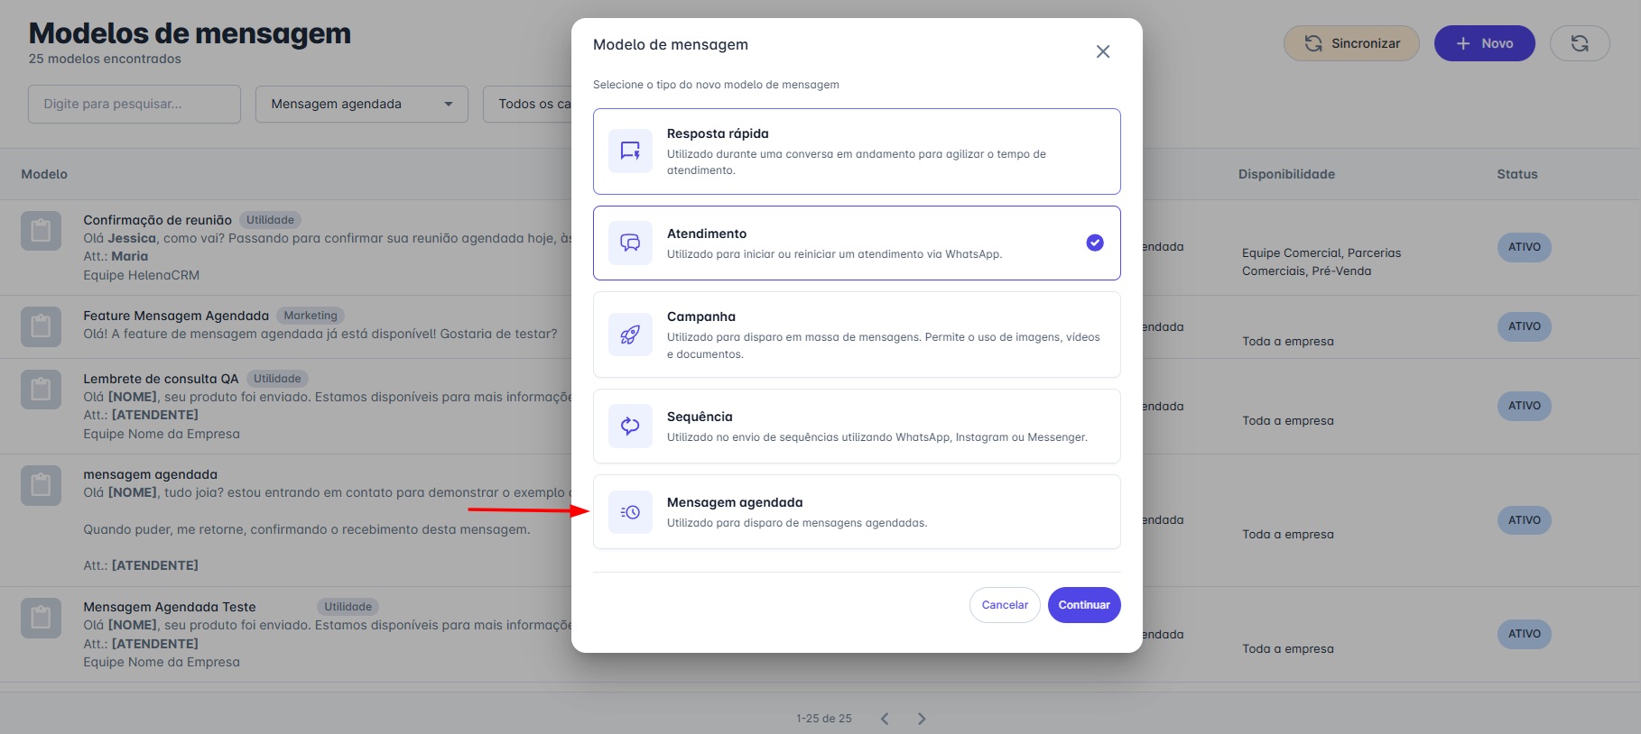The width and height of the screenshot is (1641, 734).
Task: Expand the Todos os canais dropdown
Action: point(528,104)
